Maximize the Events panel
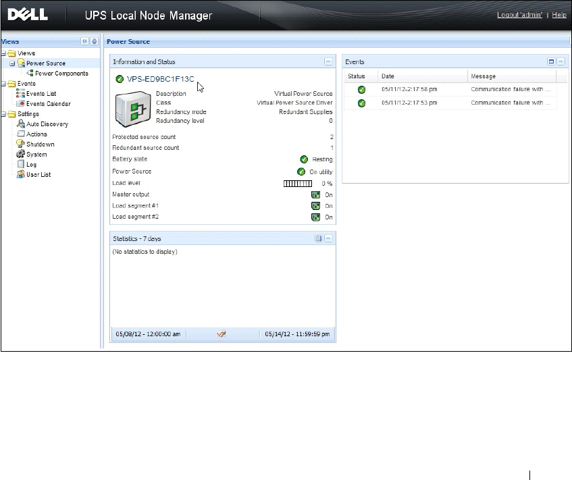This screenshot has width=572, height=480. point(551,61)
